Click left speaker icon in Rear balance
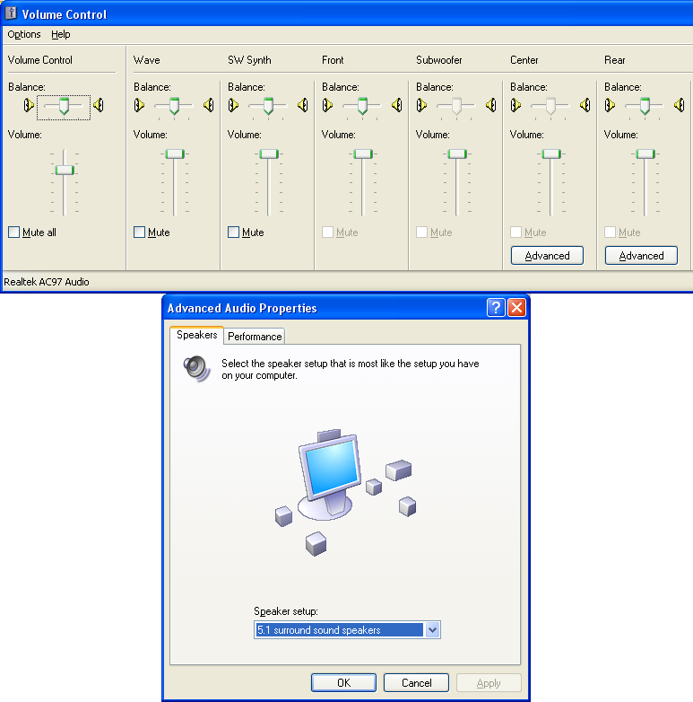Viewport: 693px width, 702px height. (610, 105)
